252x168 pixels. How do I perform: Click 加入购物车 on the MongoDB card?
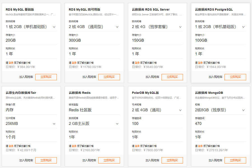click(x=216, y=160)
